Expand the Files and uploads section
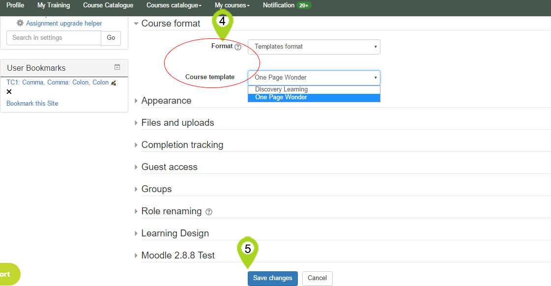The height and width of the screenshot is (286, 551). tap(177, 123)
